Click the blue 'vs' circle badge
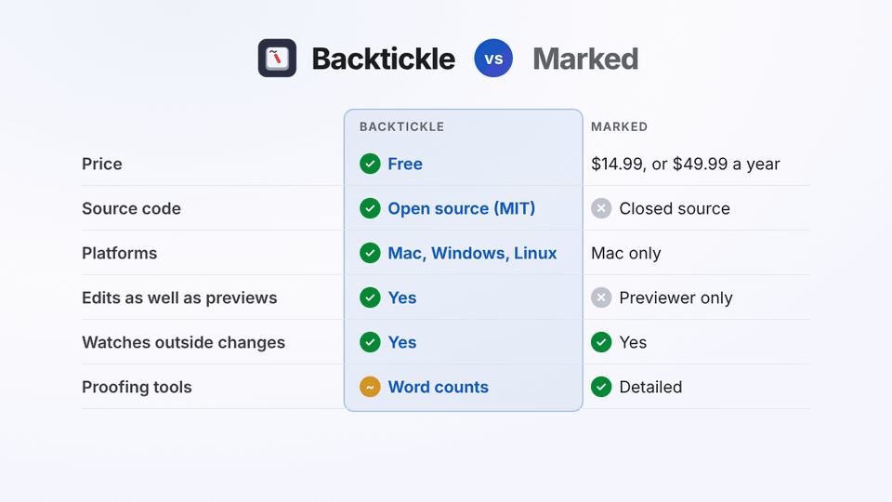 tap(493, 58)
